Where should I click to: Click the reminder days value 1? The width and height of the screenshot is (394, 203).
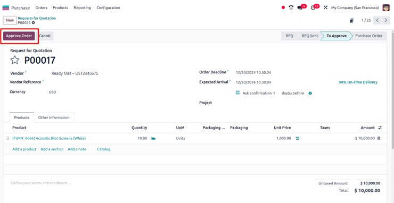tap(274, 93)
